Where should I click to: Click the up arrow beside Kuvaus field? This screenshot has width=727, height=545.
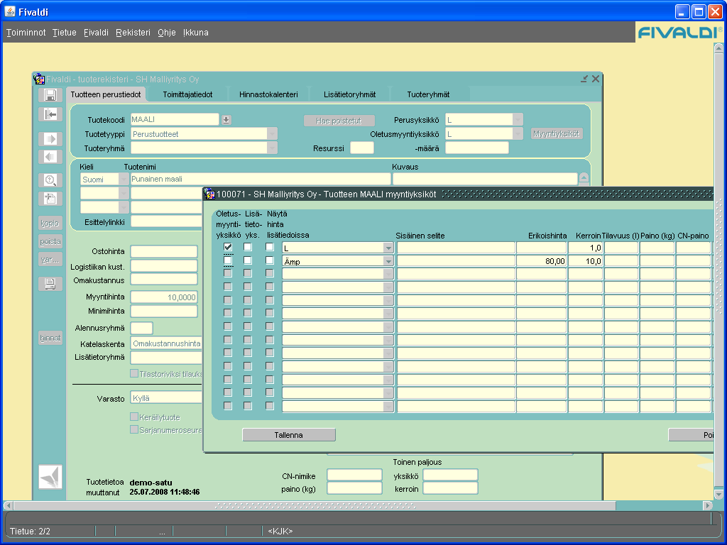pos(584,178)
